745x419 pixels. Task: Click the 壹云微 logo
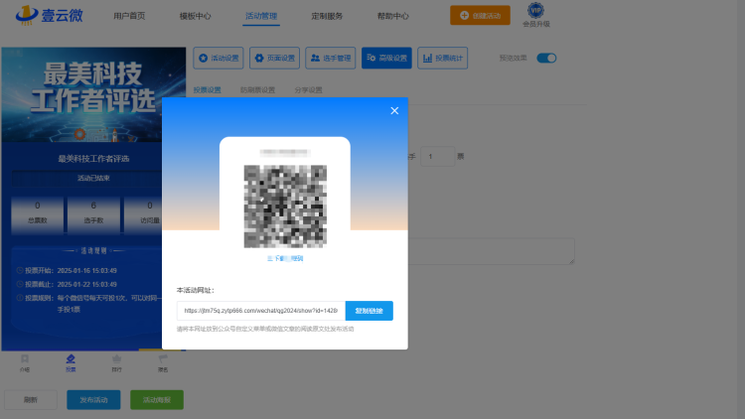click(x=49, y=15)
